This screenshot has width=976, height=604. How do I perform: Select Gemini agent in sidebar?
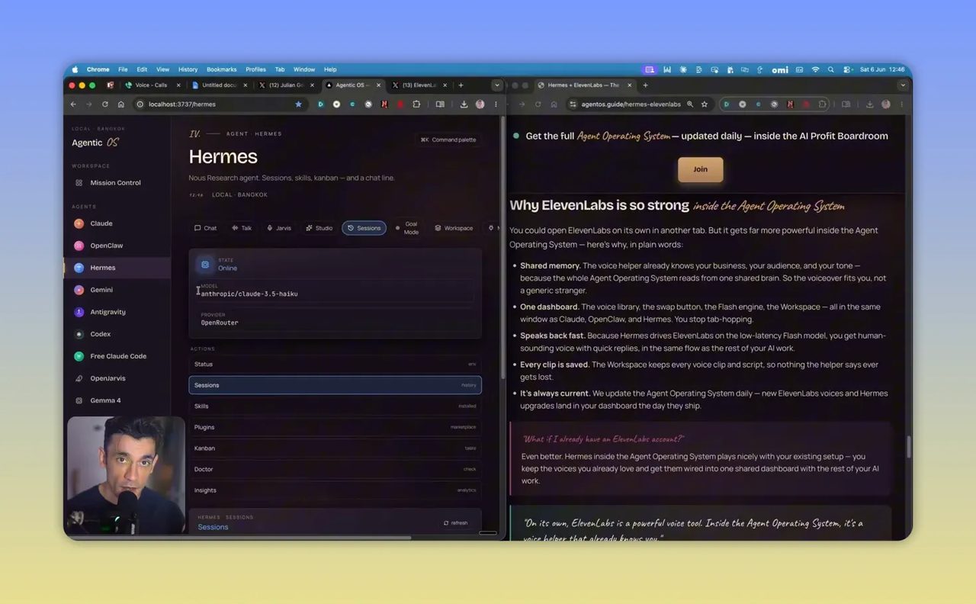click(101, 290)
